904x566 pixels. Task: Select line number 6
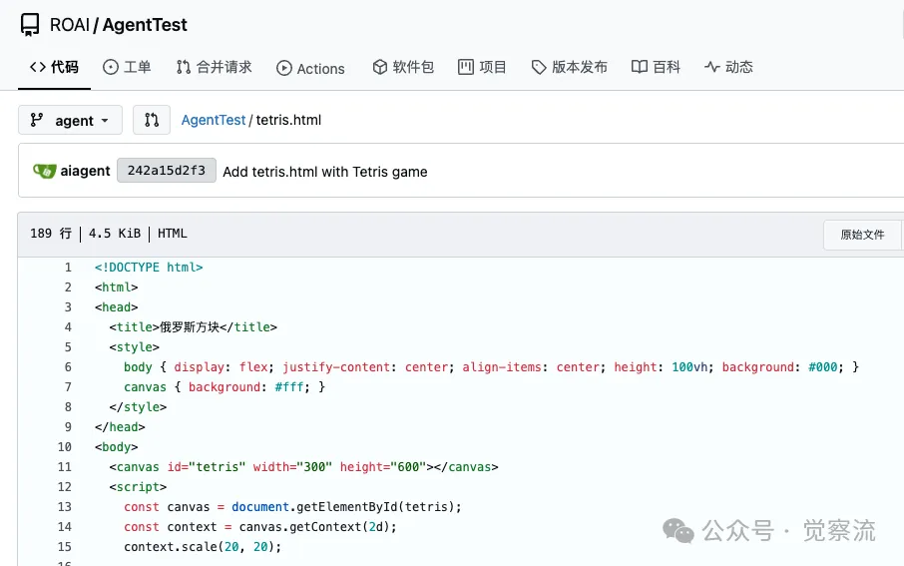pos(68,367)
